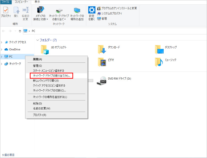This screenshot has width=207, height=158.
Task: Click Manage (管理) in the ribbon System group
Action: 102,19
